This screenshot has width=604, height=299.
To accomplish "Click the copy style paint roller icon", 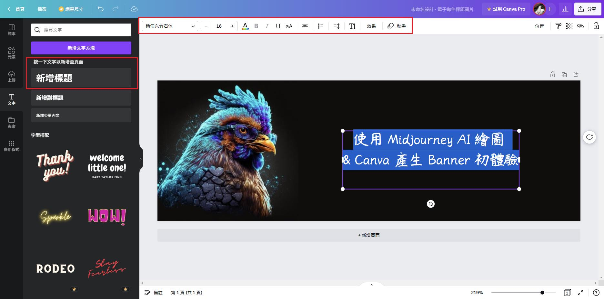I will (558, 26).
